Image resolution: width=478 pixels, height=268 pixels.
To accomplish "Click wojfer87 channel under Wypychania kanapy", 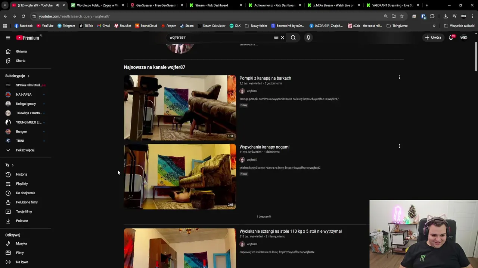I will (252, 160).
